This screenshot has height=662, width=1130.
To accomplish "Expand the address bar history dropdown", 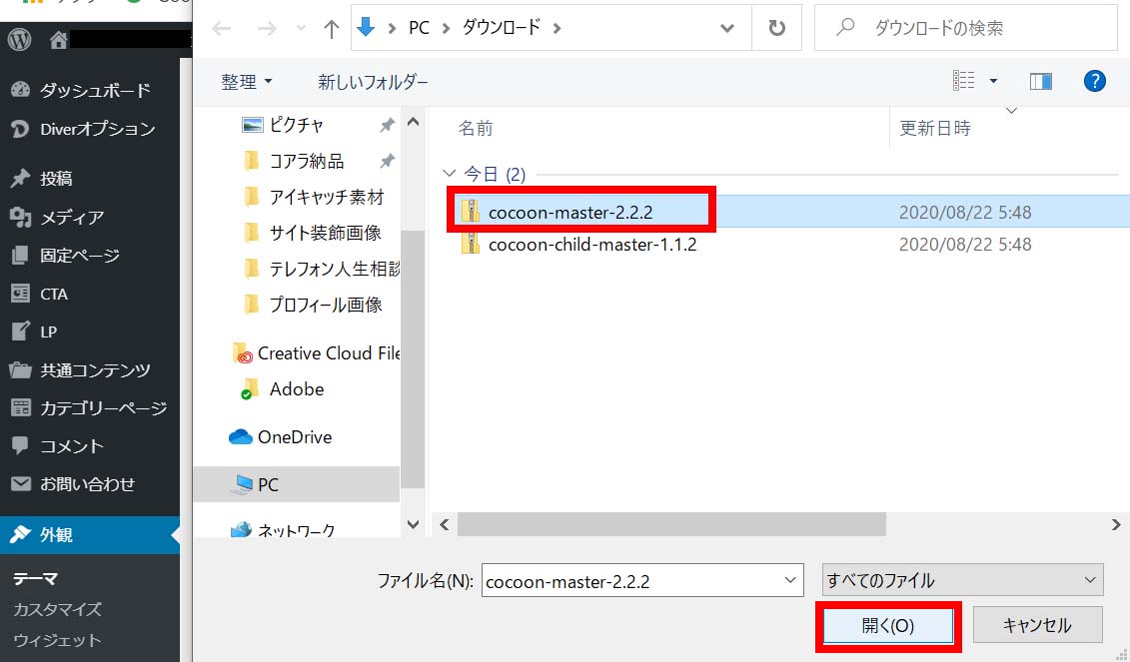I will tap(727, 29).
